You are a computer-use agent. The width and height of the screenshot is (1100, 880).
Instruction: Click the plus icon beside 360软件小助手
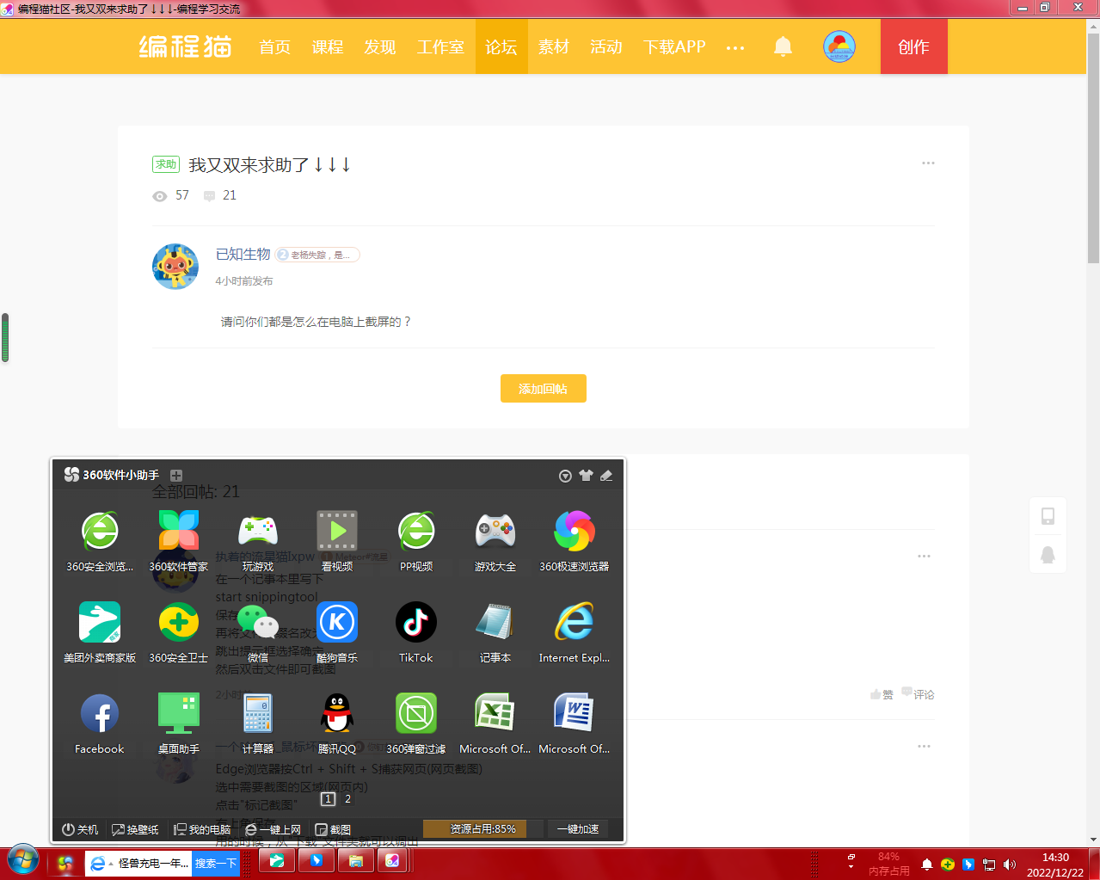point(176,475)
